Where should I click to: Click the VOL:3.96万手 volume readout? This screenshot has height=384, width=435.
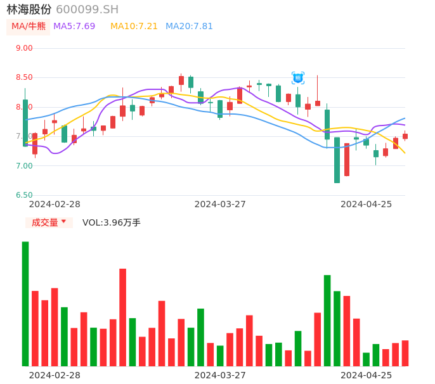pyautogui.click(x=112, y=222)
